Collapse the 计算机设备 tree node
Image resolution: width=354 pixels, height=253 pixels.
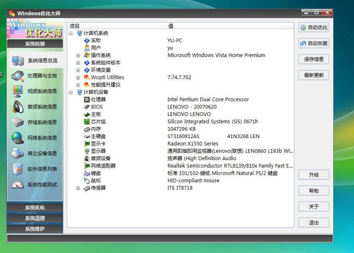pyautogui.click(x=71, y=92)
